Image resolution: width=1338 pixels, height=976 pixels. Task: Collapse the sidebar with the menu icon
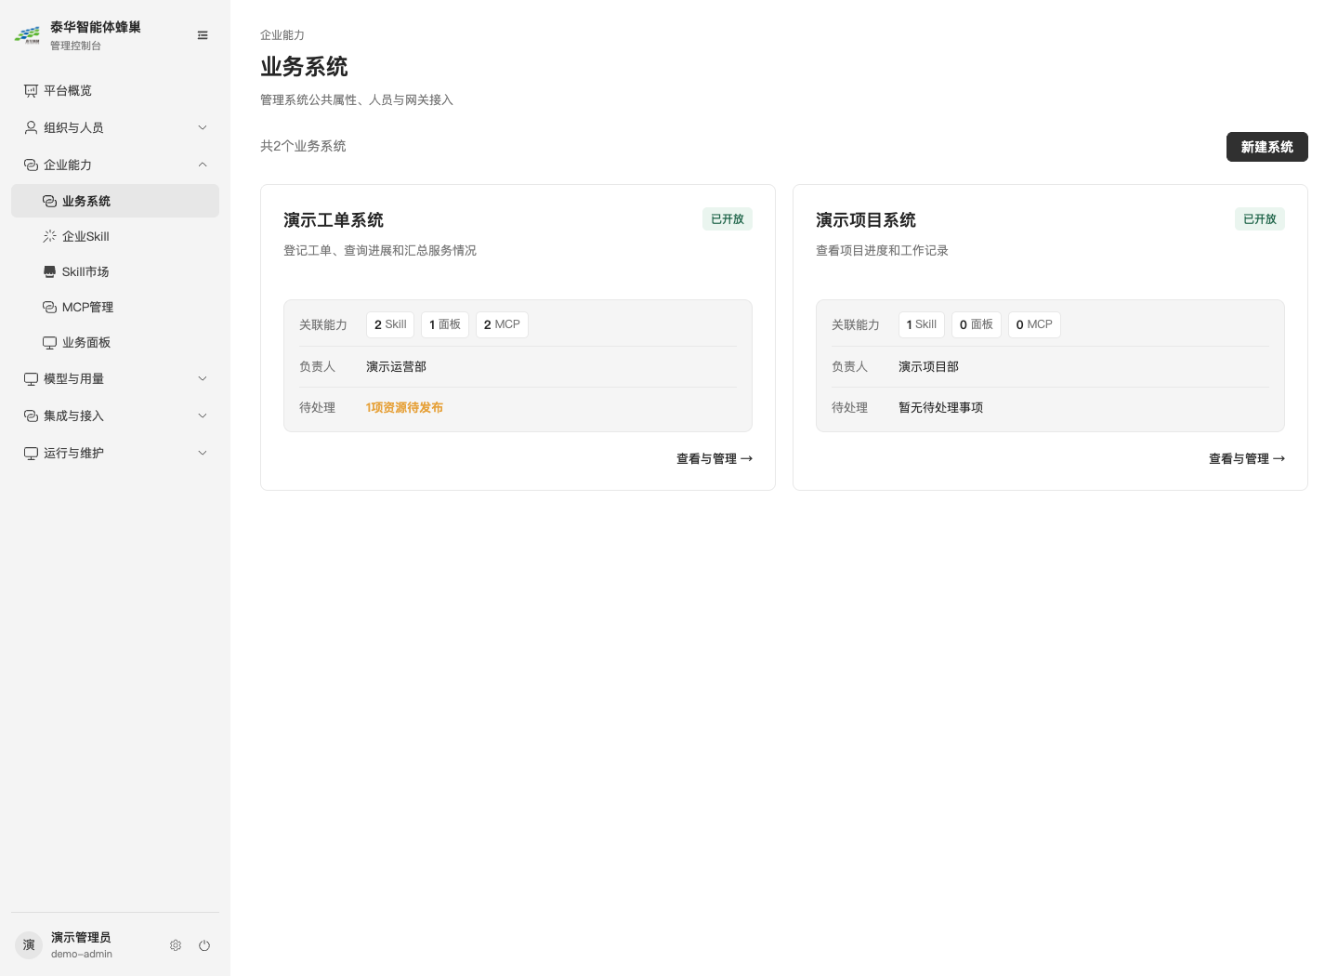[x=203, y=35]
